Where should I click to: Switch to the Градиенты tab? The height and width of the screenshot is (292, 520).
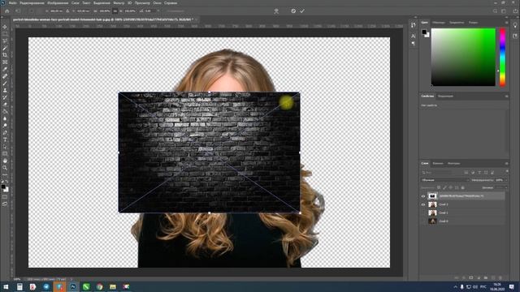(x=457, y=23)
